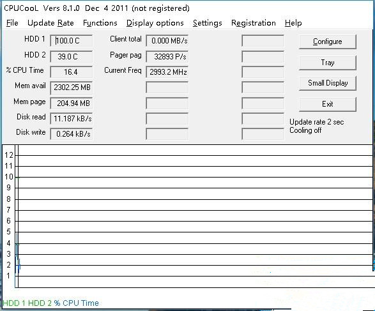Open the Update Rate menu
The image size is (375, 311).
pos(50,23)
